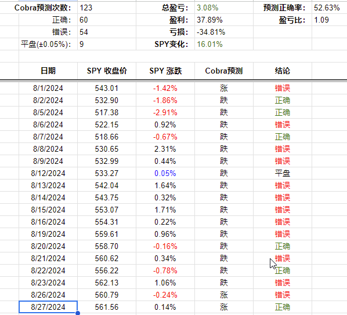Click closing price 543.01 for 8/1/2024
This screenshot has width=347, height=315.
(107, 88)
